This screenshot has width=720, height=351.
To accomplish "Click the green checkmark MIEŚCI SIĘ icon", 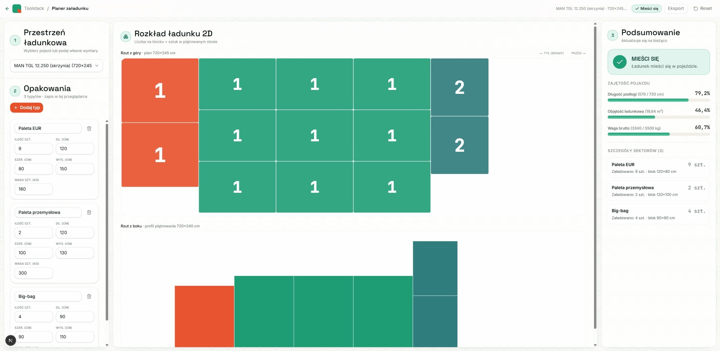I will point(620,62).
